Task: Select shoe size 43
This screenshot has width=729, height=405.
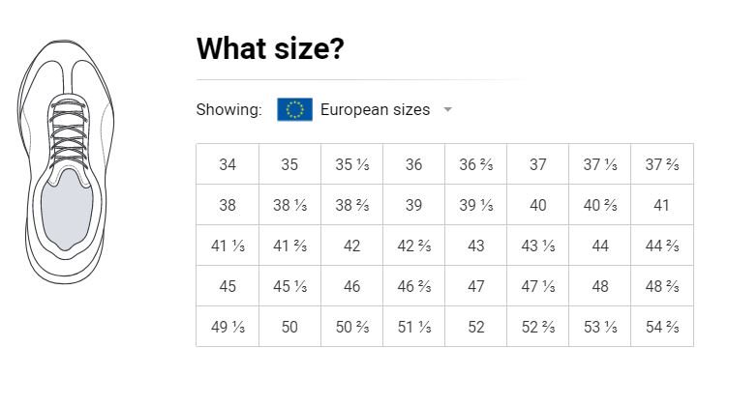Action: click(x=475, y=246)
